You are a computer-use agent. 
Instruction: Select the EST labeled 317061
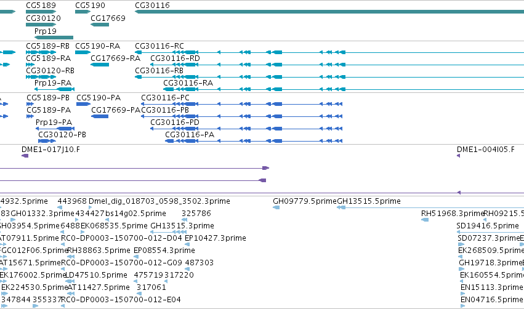[x=151, y=287]
